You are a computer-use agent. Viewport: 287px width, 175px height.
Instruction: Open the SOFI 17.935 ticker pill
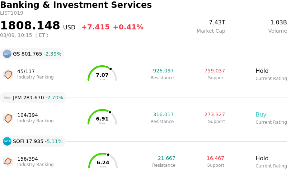click(33, 141)
